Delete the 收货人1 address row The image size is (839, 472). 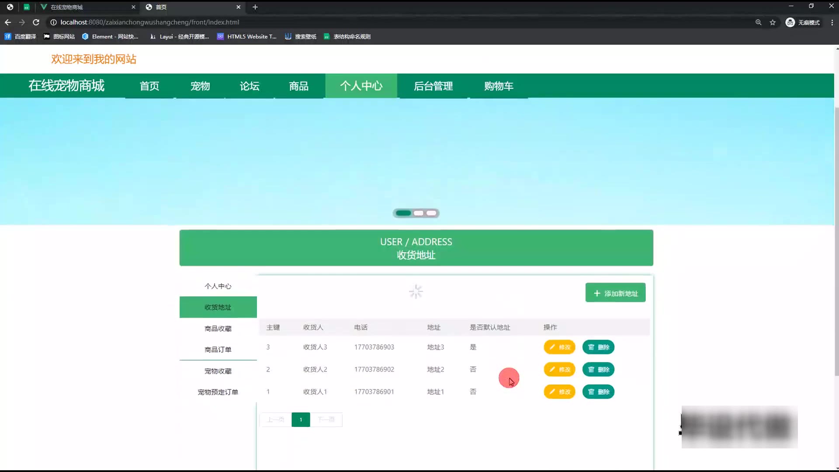click(598, 392)
